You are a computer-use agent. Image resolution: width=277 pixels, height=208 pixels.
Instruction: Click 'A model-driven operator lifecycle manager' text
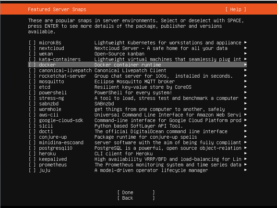pos(151,170)
